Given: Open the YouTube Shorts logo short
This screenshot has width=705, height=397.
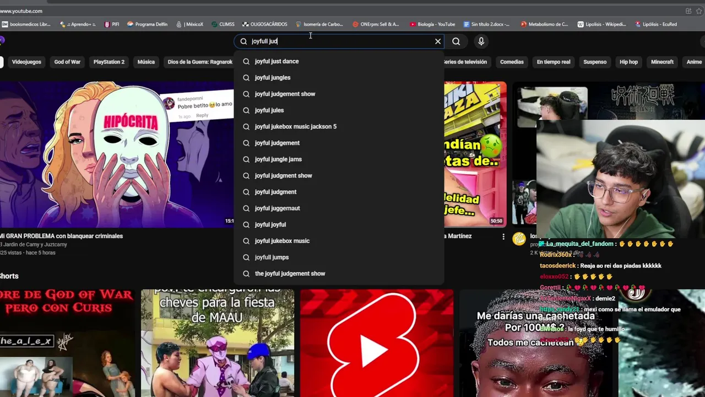Looking at the screenshot, I should [377, 343].
